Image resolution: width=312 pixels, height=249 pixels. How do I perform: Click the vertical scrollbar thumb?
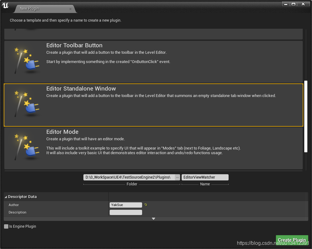[306, 116]
